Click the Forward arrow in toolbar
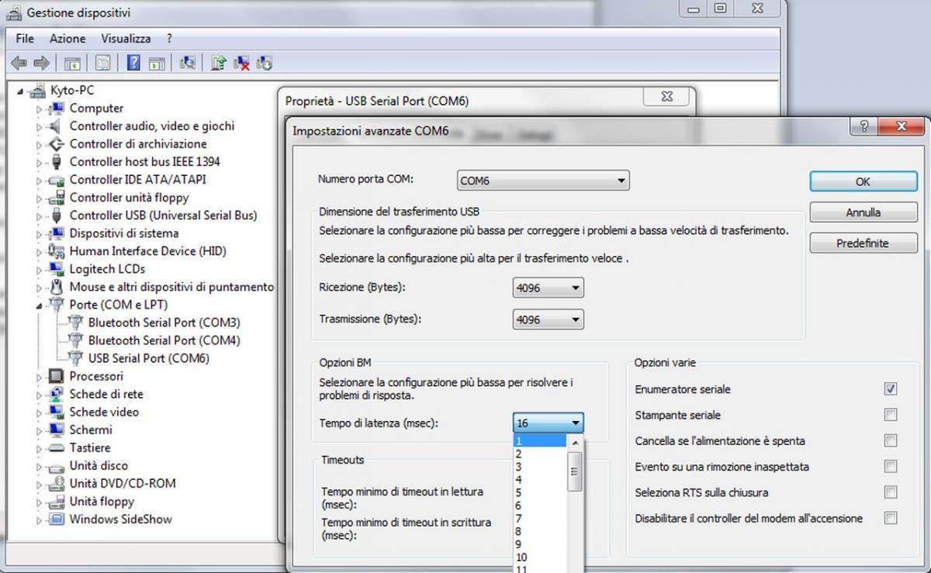 (x=41, y=63)
